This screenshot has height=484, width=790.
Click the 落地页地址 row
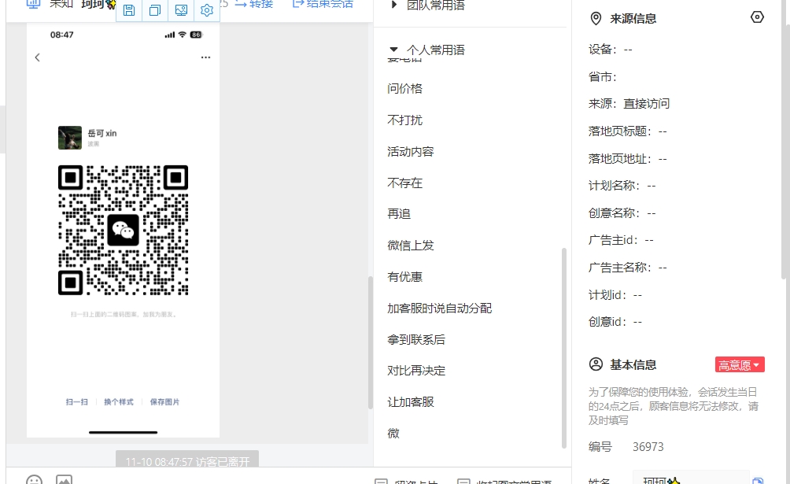(x=628, y=159)
